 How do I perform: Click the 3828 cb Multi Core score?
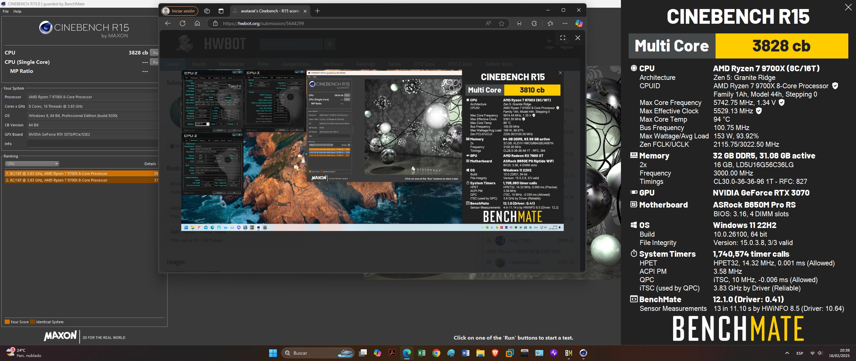pyautogui.click(x=781, y=46)
